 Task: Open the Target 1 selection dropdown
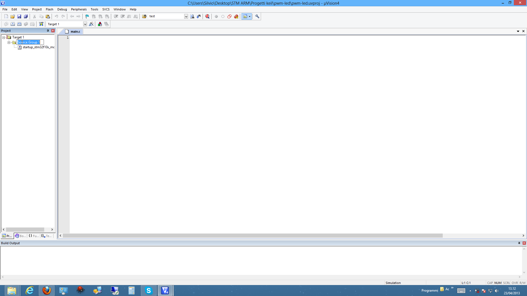click(x=85, y=24)
